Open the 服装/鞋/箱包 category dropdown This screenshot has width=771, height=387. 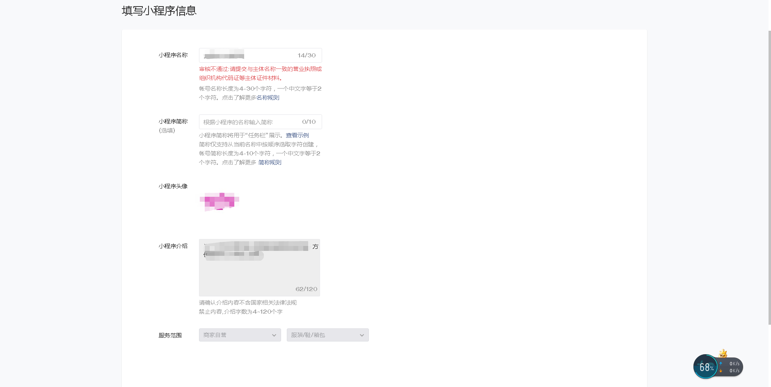click(328, 335)
